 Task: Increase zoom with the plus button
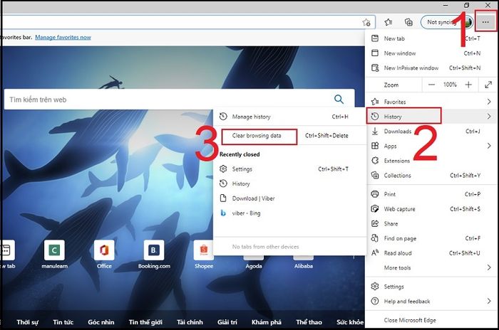(x=468, y=85)
